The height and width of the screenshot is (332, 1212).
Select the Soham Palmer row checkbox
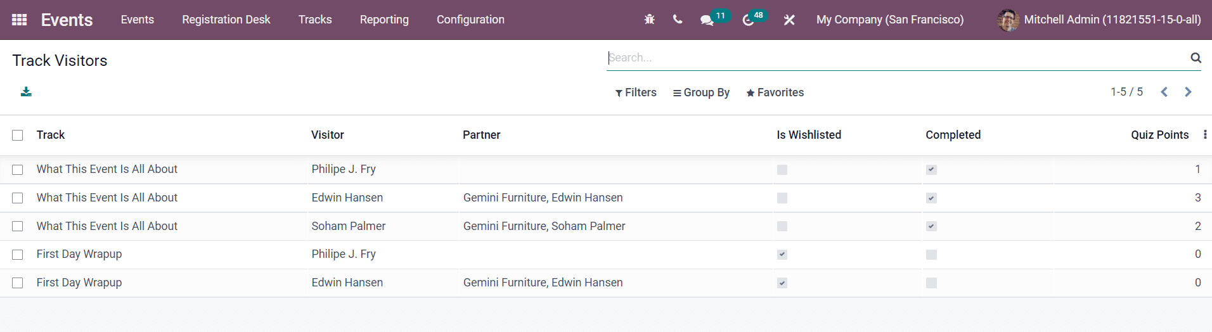coord(18,226)
